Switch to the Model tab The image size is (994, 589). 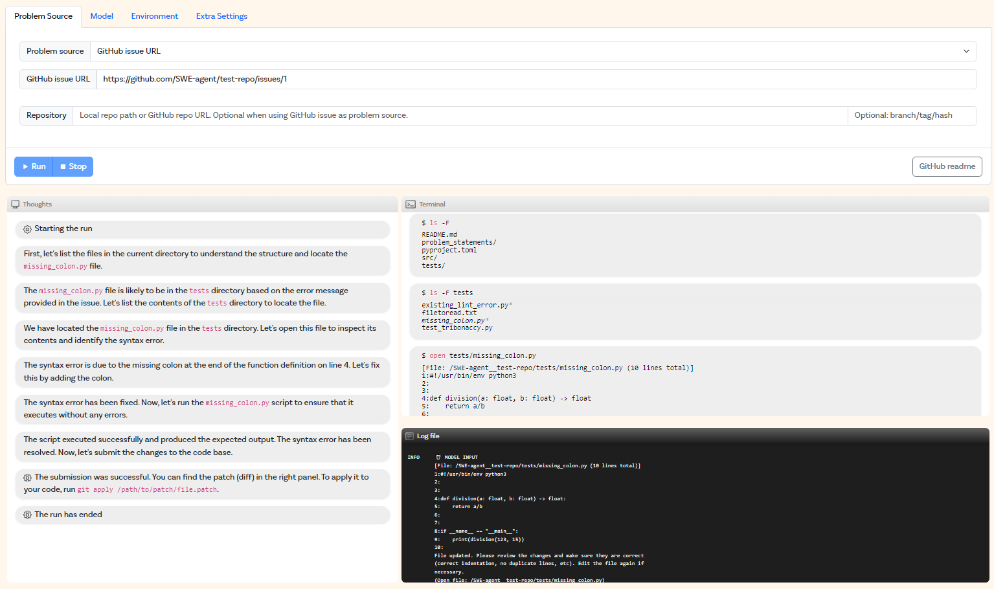(x=102, y=16)
